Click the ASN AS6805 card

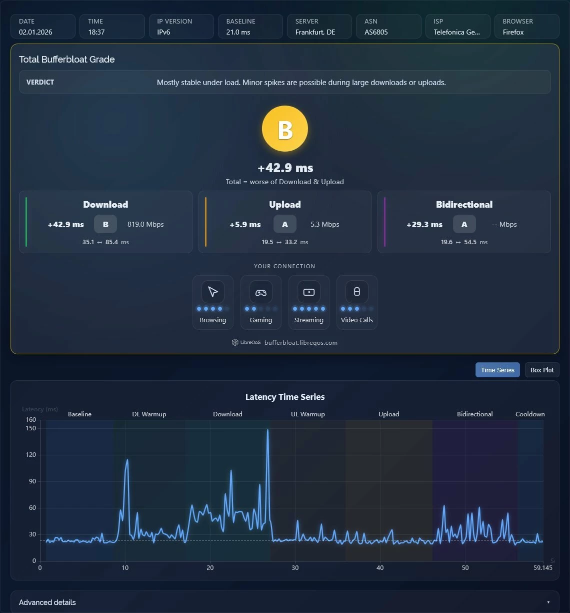[x=388, y=26]
